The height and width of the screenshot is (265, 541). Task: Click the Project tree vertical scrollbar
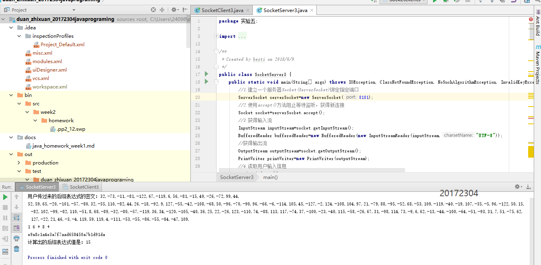[188, 31]
